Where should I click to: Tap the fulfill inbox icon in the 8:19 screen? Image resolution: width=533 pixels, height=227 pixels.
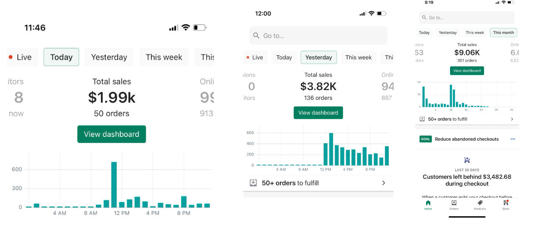coord(422,119)
